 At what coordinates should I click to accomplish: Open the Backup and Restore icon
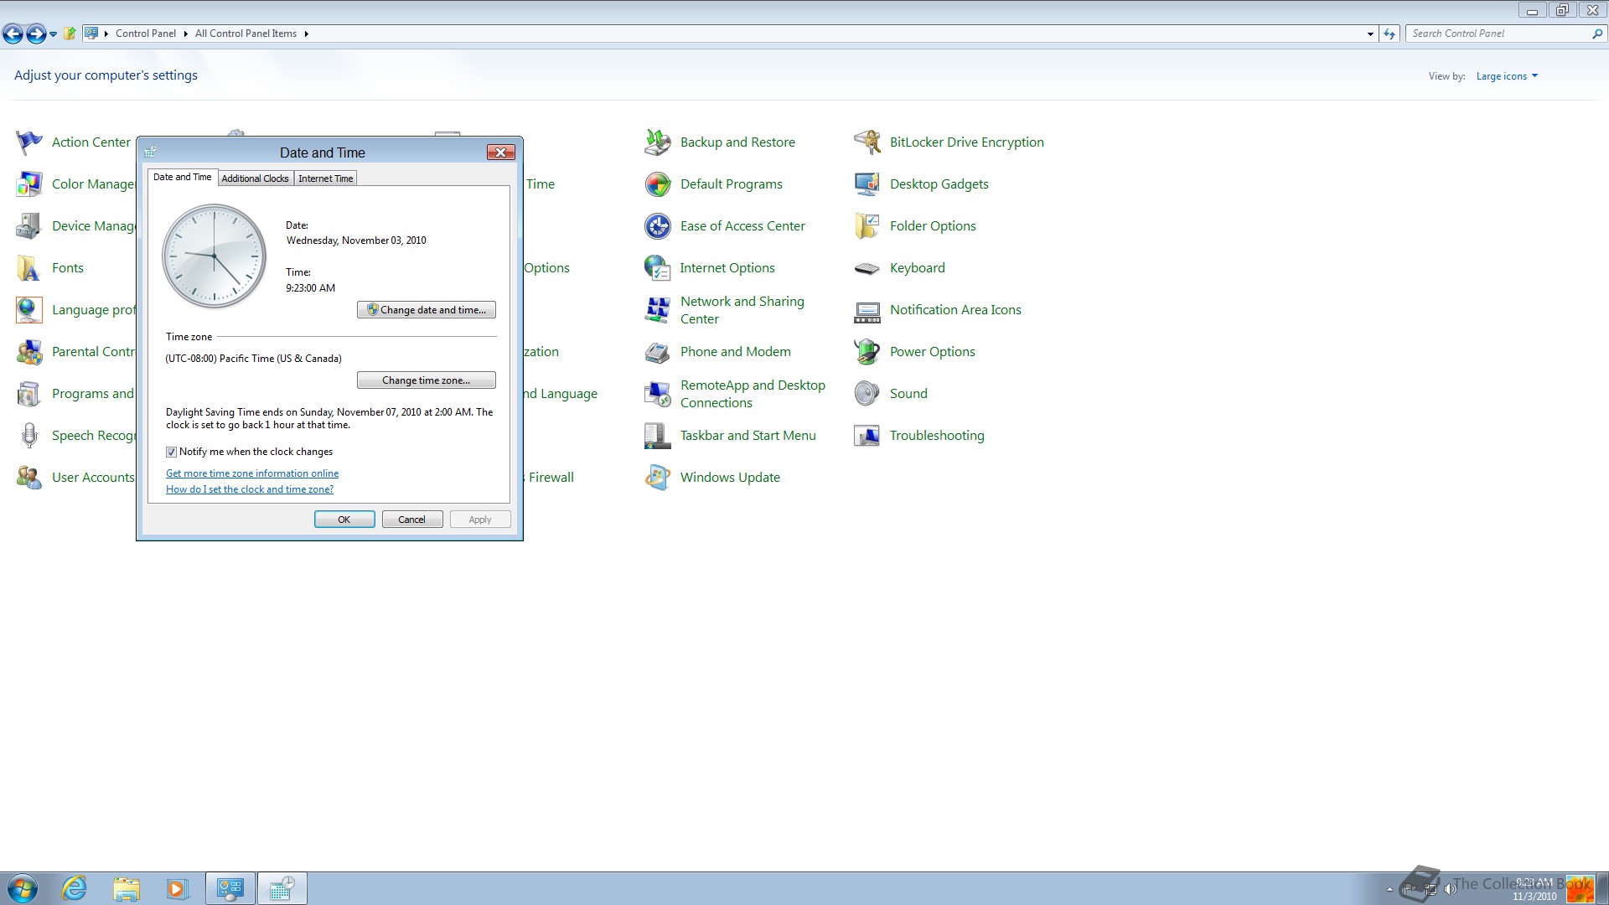click(x=658, y=142)
